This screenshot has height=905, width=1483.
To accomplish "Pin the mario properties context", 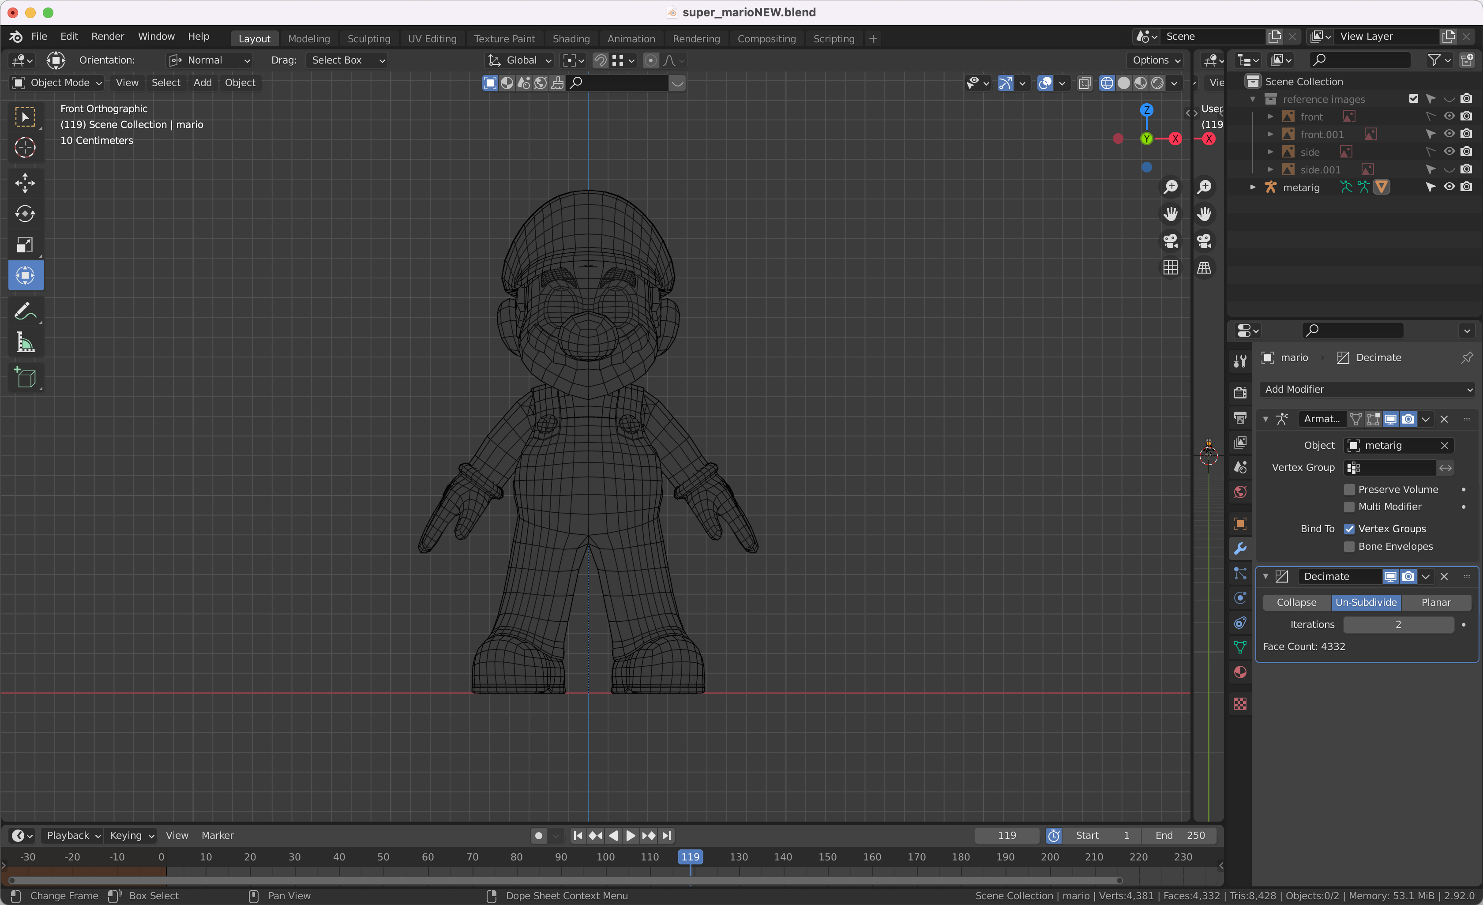I will point(1467,358).
